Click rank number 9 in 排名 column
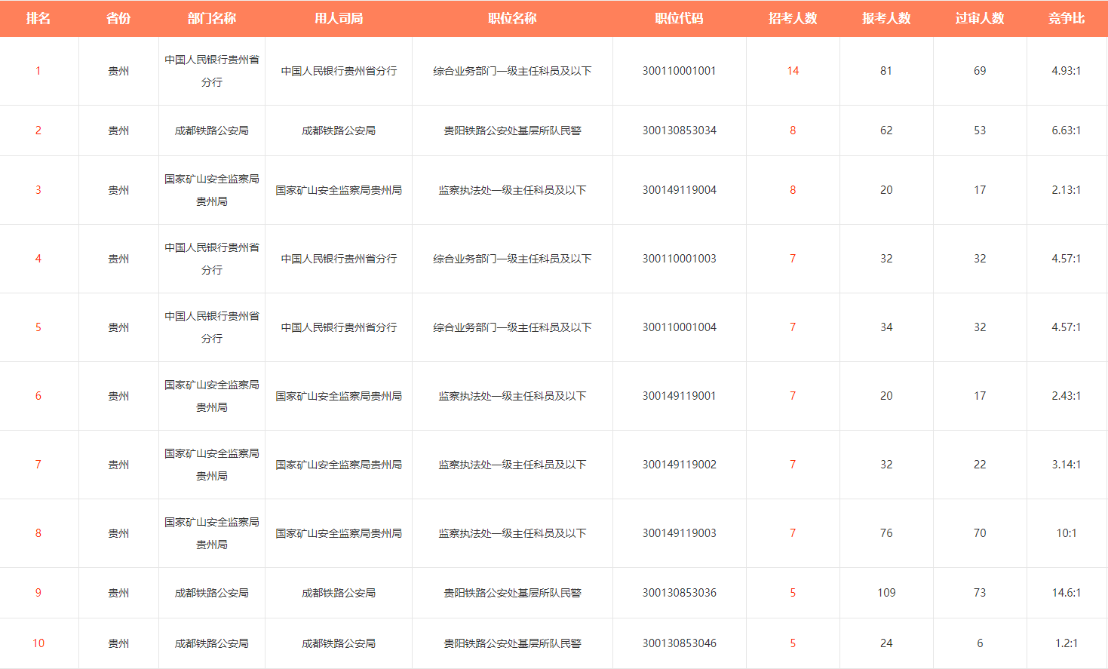This screenshot has width=1108, height=669. [38, 593]
